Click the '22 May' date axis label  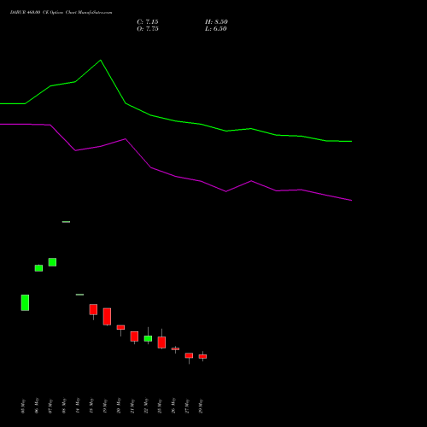pyautogui.click(x=146, y=407)
